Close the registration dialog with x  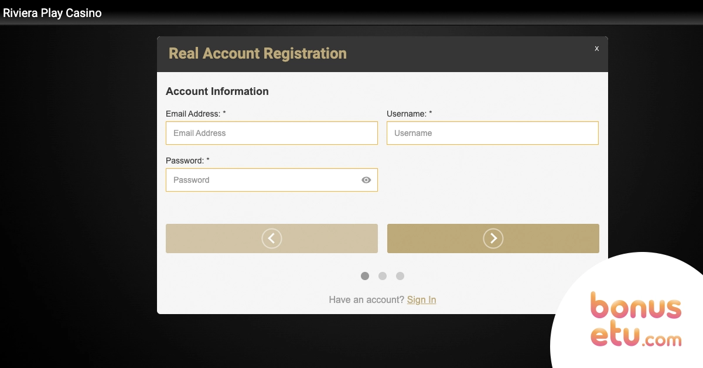point(597,49)
